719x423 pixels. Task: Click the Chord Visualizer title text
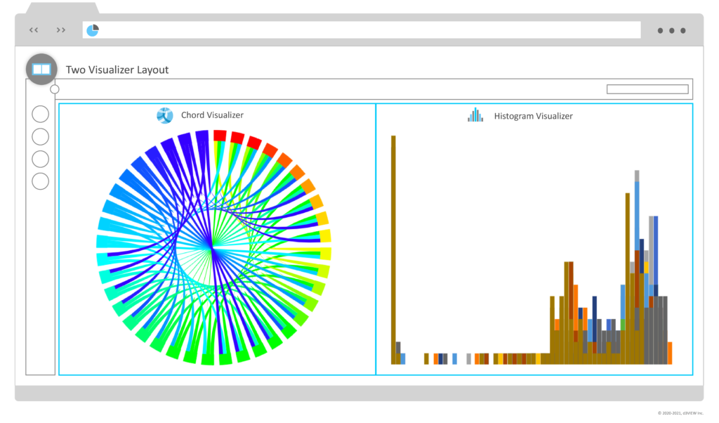tap(212, 115)
